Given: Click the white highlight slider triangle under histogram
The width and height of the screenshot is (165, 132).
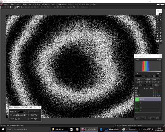Looking at the screenshot, I should click(x=158, y=73).
